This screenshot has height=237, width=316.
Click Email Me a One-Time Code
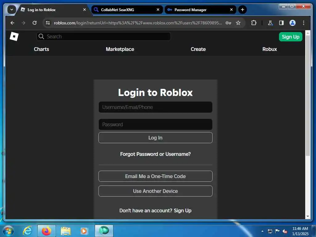coord(156,176)
